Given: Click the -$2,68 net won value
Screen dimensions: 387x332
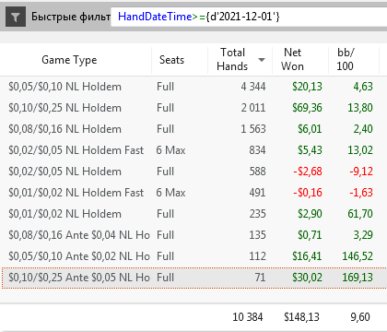Looking at the screenshot, I should click(x=308, y=172).
